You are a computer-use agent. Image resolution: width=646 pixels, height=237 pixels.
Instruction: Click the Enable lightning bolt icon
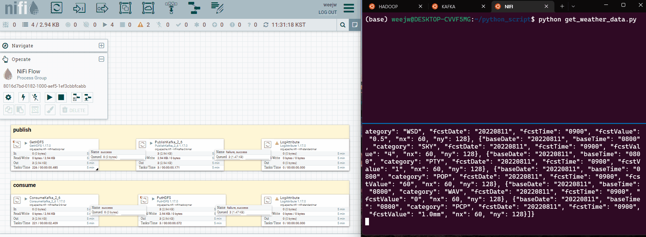pyautogui.click(x=23, y=97)
